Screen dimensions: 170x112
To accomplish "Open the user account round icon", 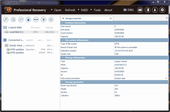I will tap(155, 10).
